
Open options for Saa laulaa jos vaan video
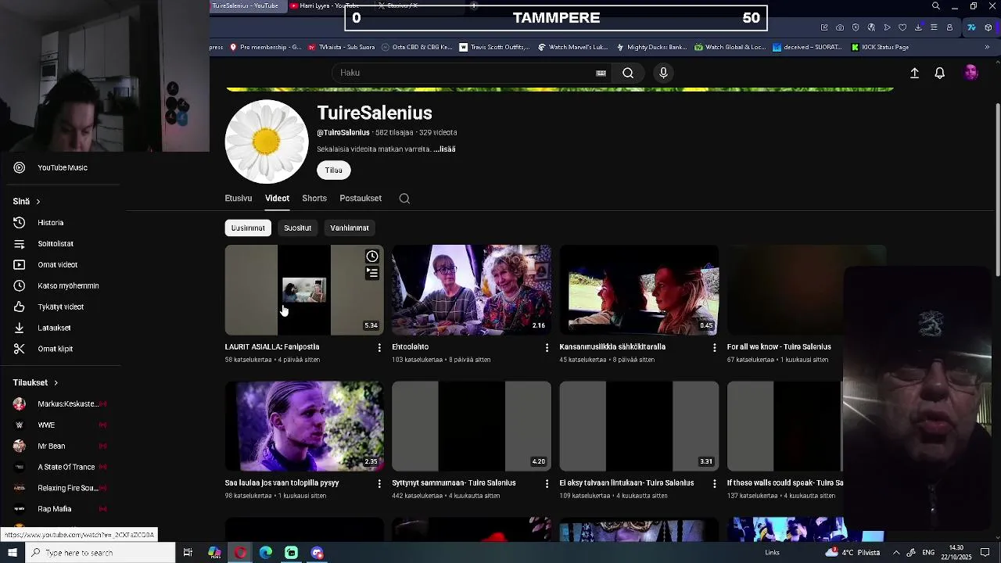379,483
